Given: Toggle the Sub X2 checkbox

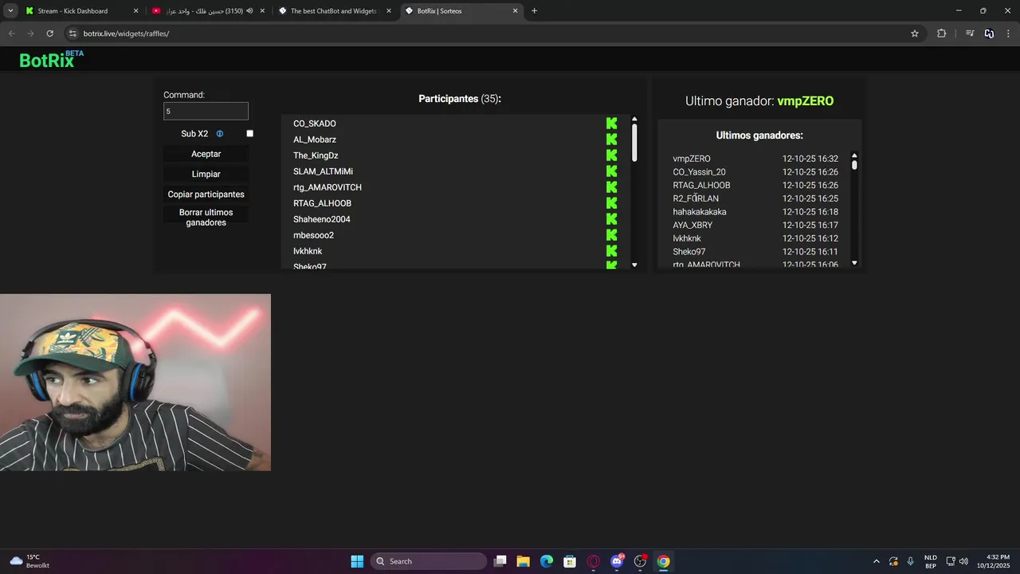Looking at the screenshot, I should click(x=249, y=134).
